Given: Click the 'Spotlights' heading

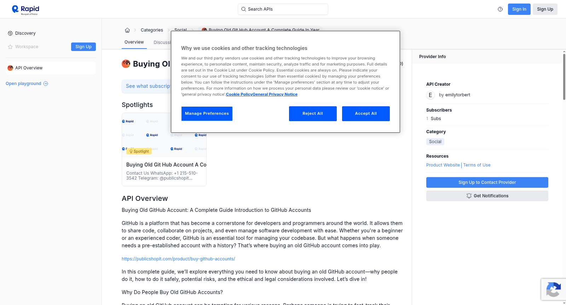Looking at the screenshot, I should (137, 105).
